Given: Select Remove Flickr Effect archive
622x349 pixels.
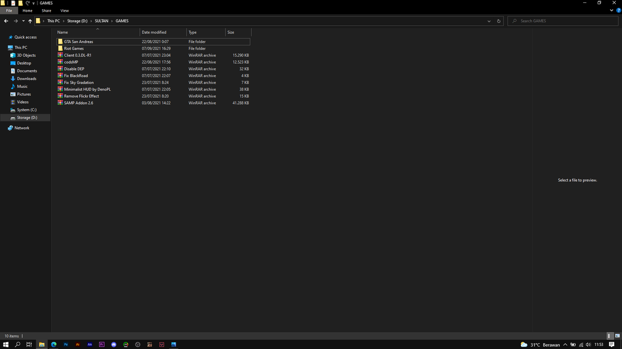Looking at the screenshot, I should 153,96.
